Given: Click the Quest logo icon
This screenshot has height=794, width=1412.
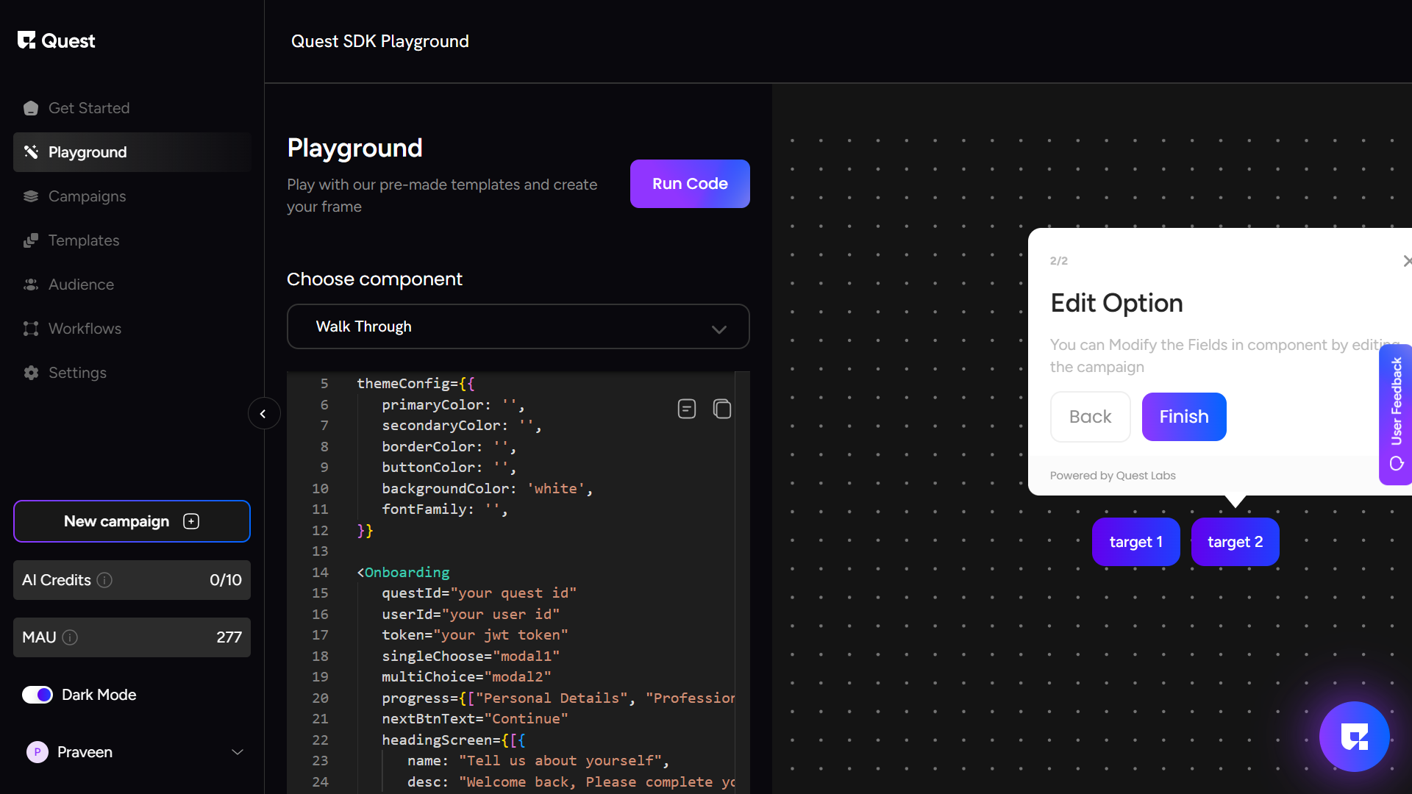Looking at the screenshot, I should (26, 40).
